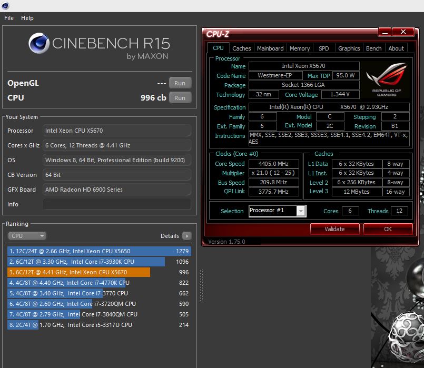Click the Republic of Gamers logo
The height and width of the screenshot is (368, 424).
[387, 79]
